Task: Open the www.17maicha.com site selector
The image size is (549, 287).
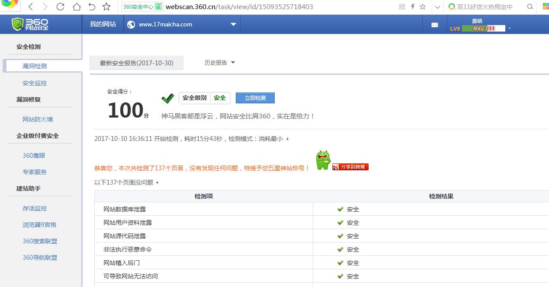Action: point(182,25)
